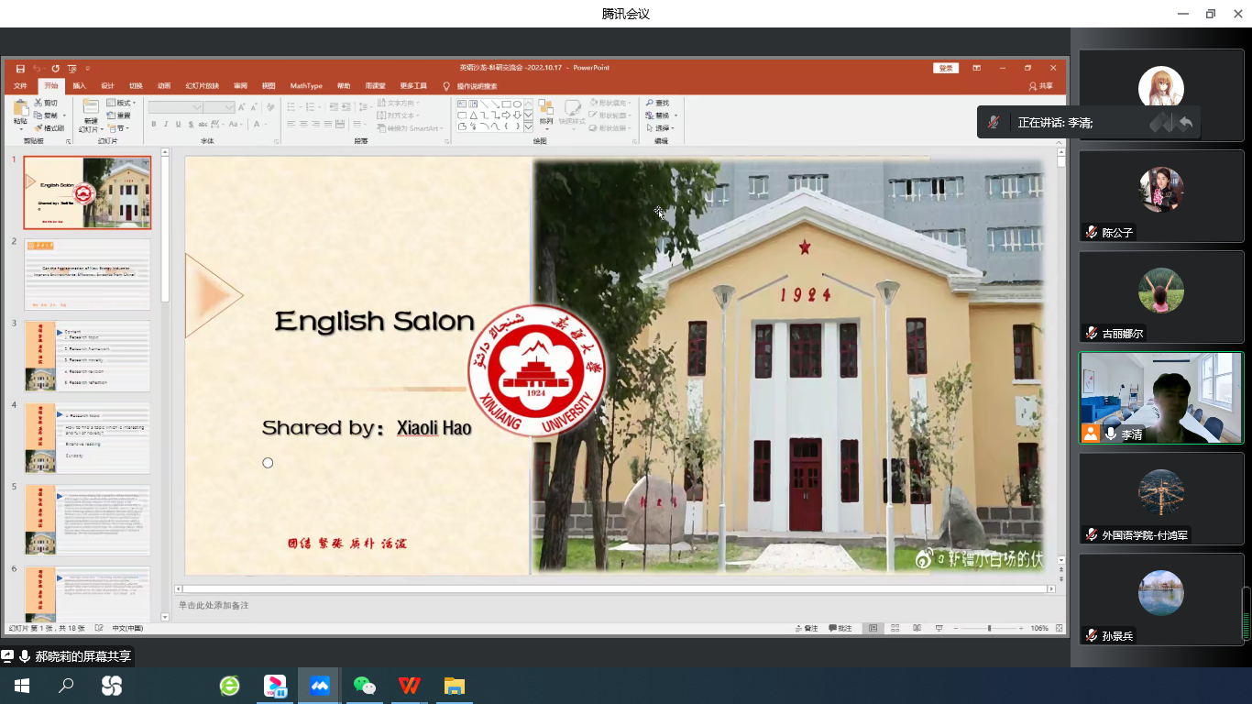
Task: Open WeChat from the Windows taskbar
Action: click(365, 686)
